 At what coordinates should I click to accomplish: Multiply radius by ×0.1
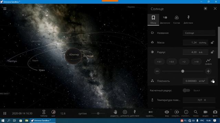(159, 61)
